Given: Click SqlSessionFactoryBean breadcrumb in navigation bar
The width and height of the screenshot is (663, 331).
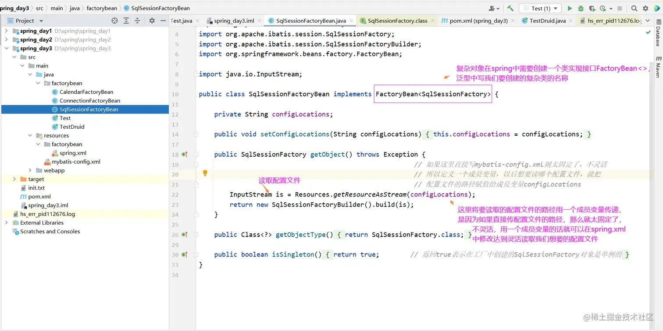Looking at the screenshot, I should pyautogui.click(x=157, y=8).
